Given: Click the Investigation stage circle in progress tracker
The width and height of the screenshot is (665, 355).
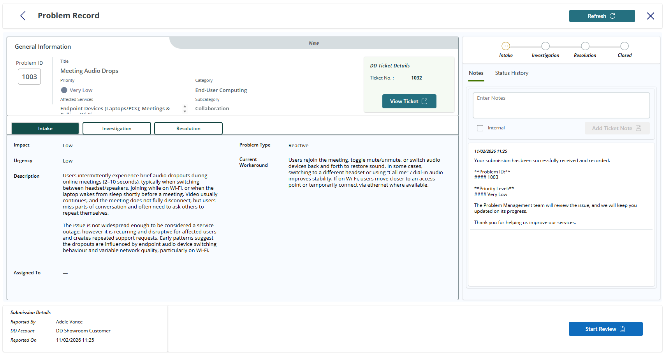Looking at the screenshot, I should click(x=545, y=46).
